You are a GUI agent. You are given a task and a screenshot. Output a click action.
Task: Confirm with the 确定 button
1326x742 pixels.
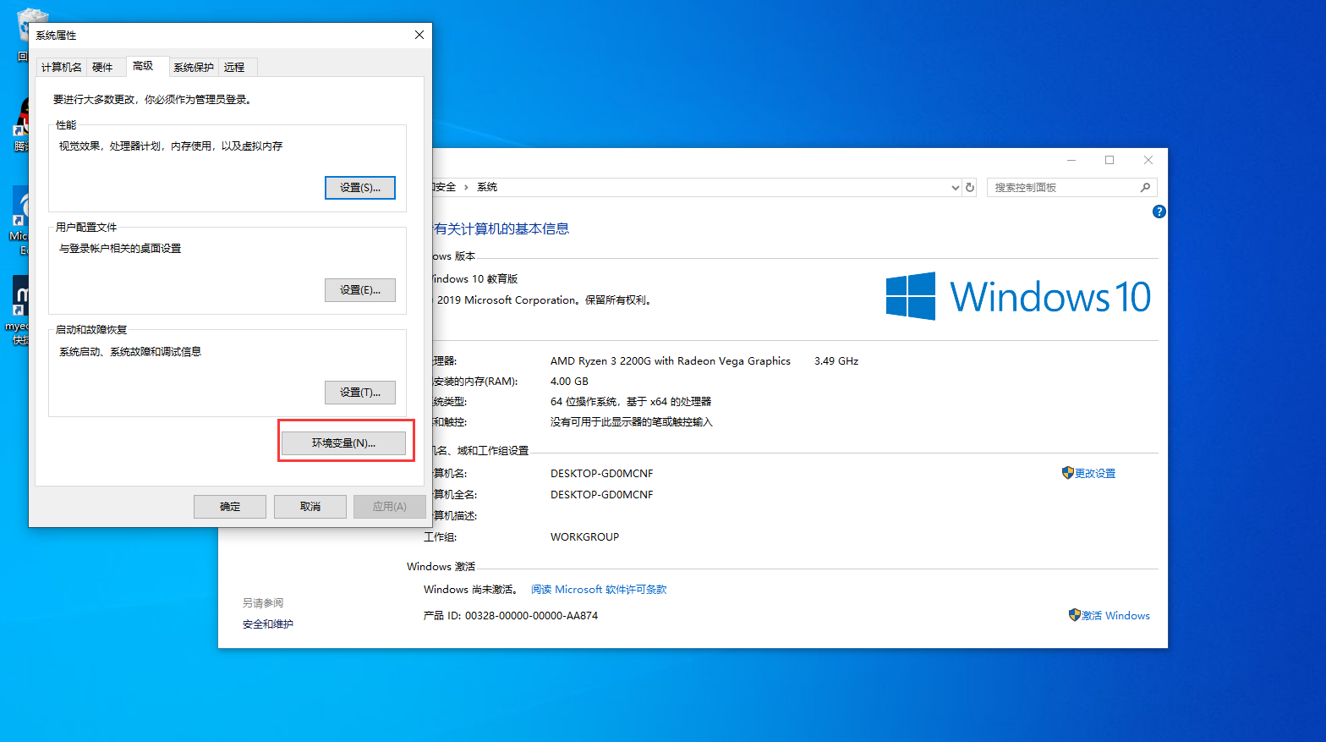(x=230, y=507)
